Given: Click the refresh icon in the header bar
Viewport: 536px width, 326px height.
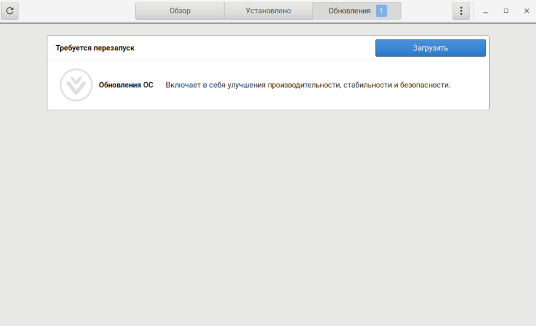Looking at the screenshot, I should pyautogui.click(x=10, y=11).
